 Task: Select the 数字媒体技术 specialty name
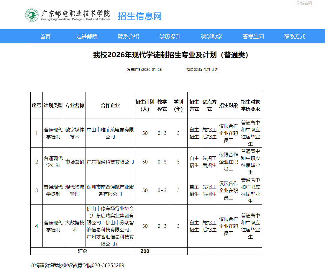pyautogui.click(x=75, y=133)
